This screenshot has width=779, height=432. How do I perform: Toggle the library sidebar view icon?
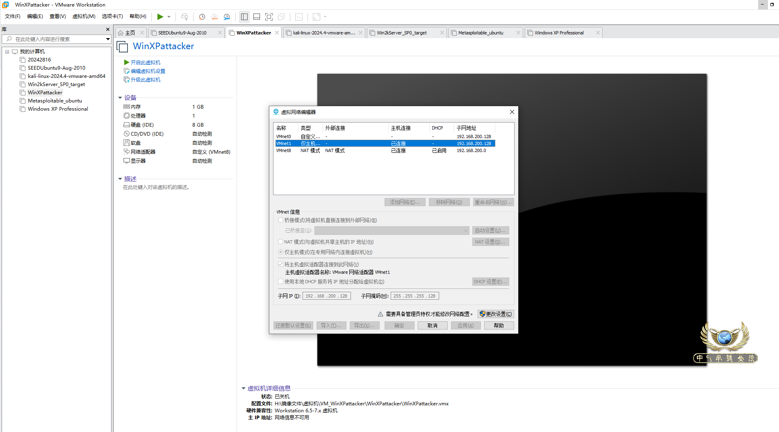click(x=244, y=17)
